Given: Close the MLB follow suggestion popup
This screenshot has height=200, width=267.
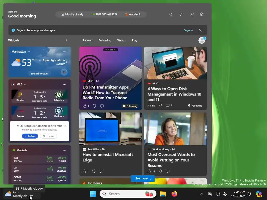Looking at the screenshot, I should pyautogui.click(x=65, y=126).
